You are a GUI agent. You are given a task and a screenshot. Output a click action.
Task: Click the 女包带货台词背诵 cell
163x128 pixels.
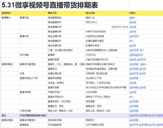click(x=107, y=36)
